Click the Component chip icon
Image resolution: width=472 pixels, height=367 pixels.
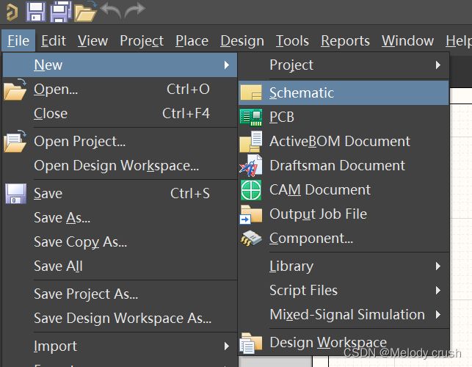(251, 239)
